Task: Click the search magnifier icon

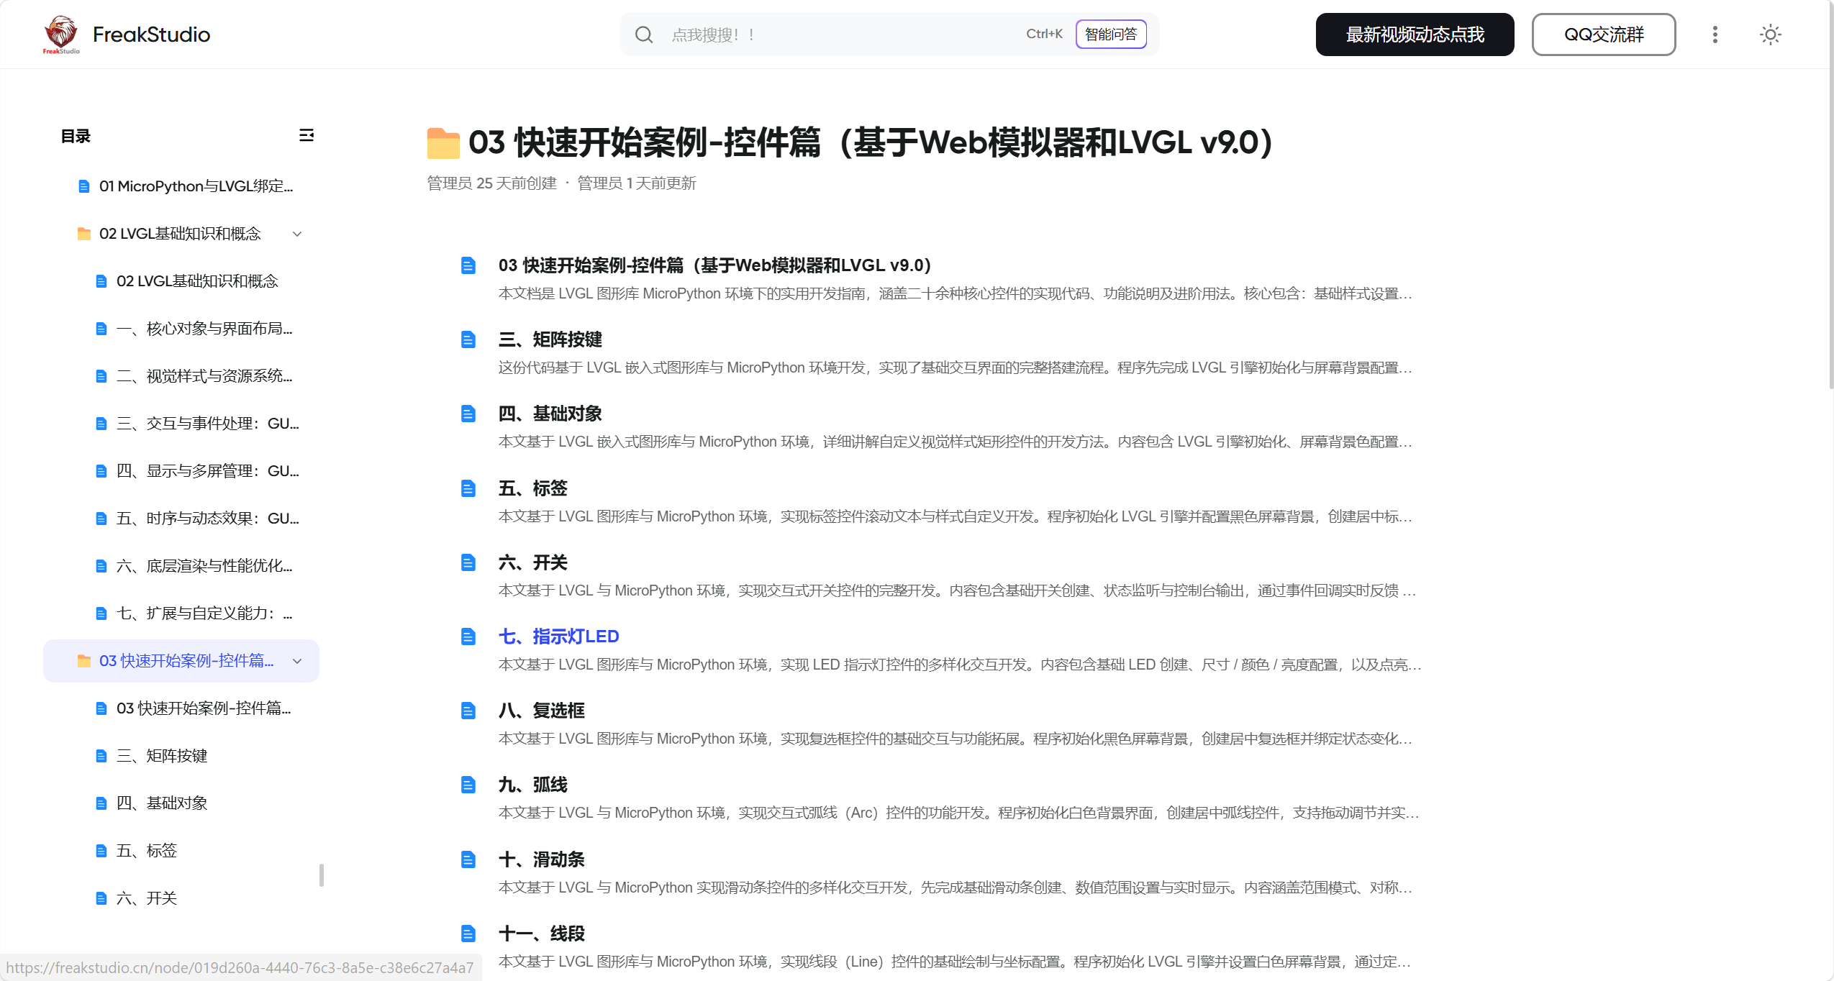Action: (x=643, y=35)
